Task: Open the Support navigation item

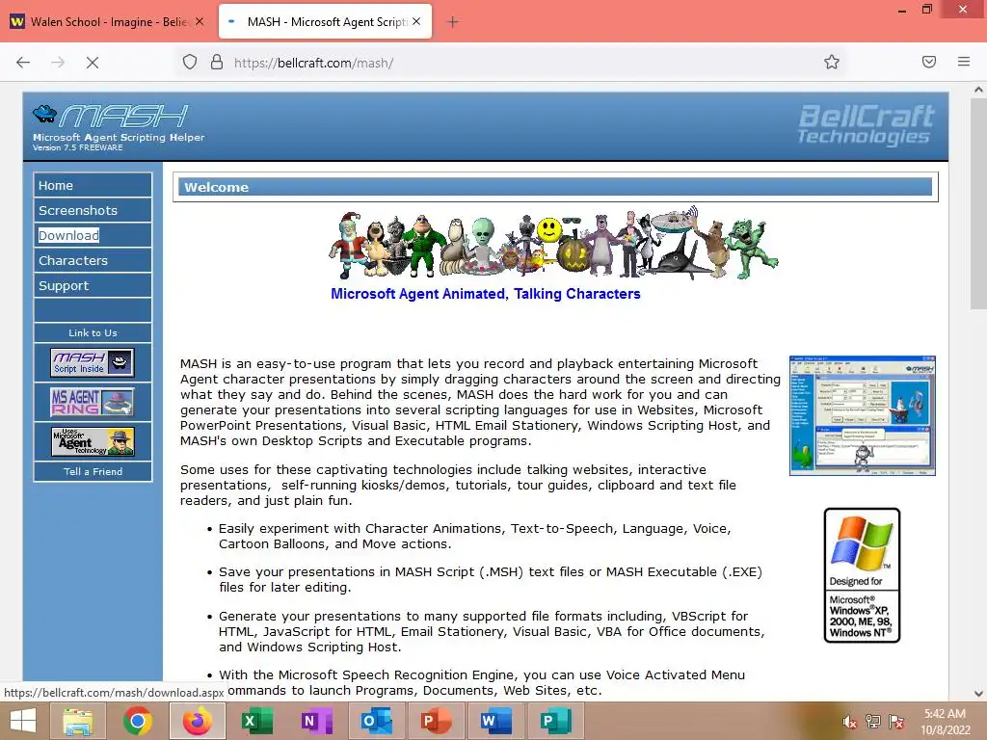Action: point(93,285)
